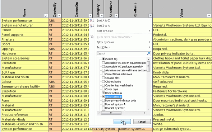212x132 pixels.
Task: Open Text Filters menu entry
Action: (103, 47)
